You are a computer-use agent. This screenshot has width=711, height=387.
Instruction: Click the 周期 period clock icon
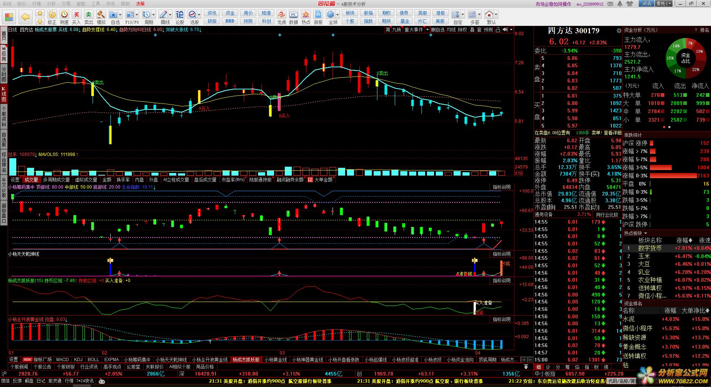point(147,14)
